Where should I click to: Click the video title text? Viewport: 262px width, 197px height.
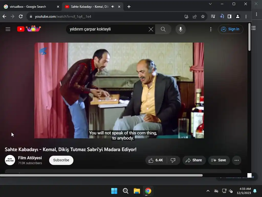pos(71,150)
